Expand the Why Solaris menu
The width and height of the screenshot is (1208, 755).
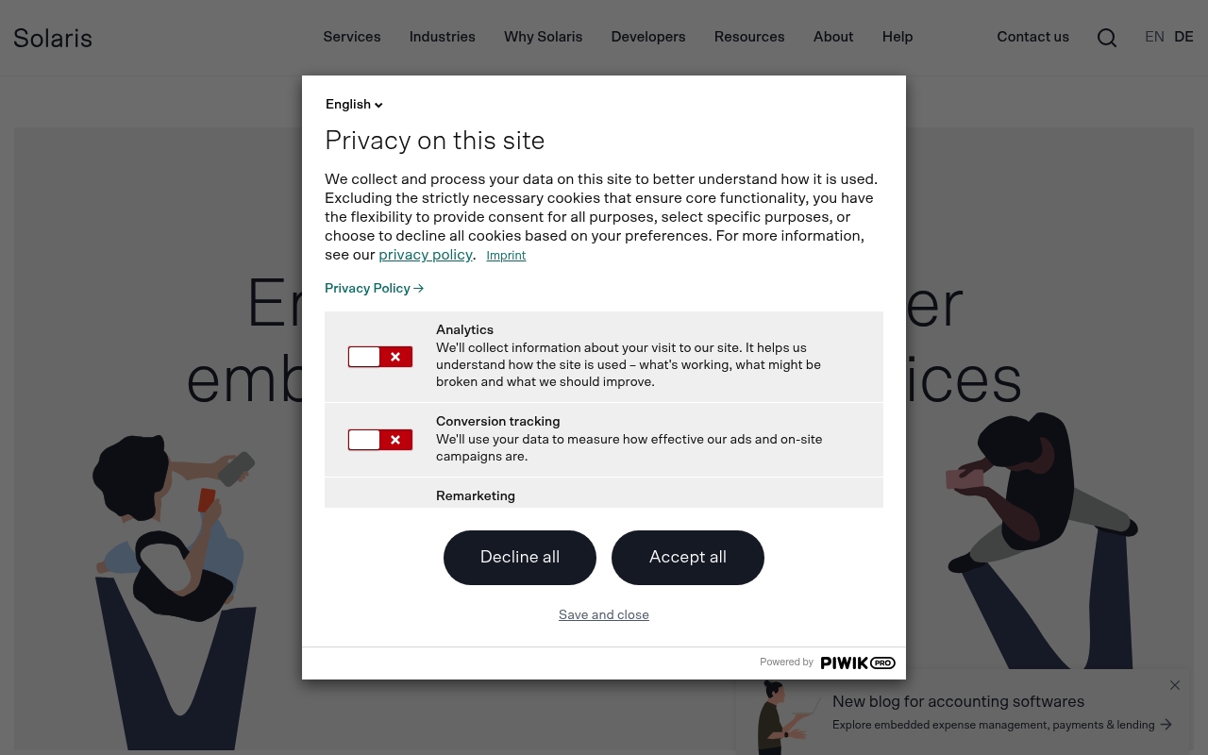pos(544,37)
